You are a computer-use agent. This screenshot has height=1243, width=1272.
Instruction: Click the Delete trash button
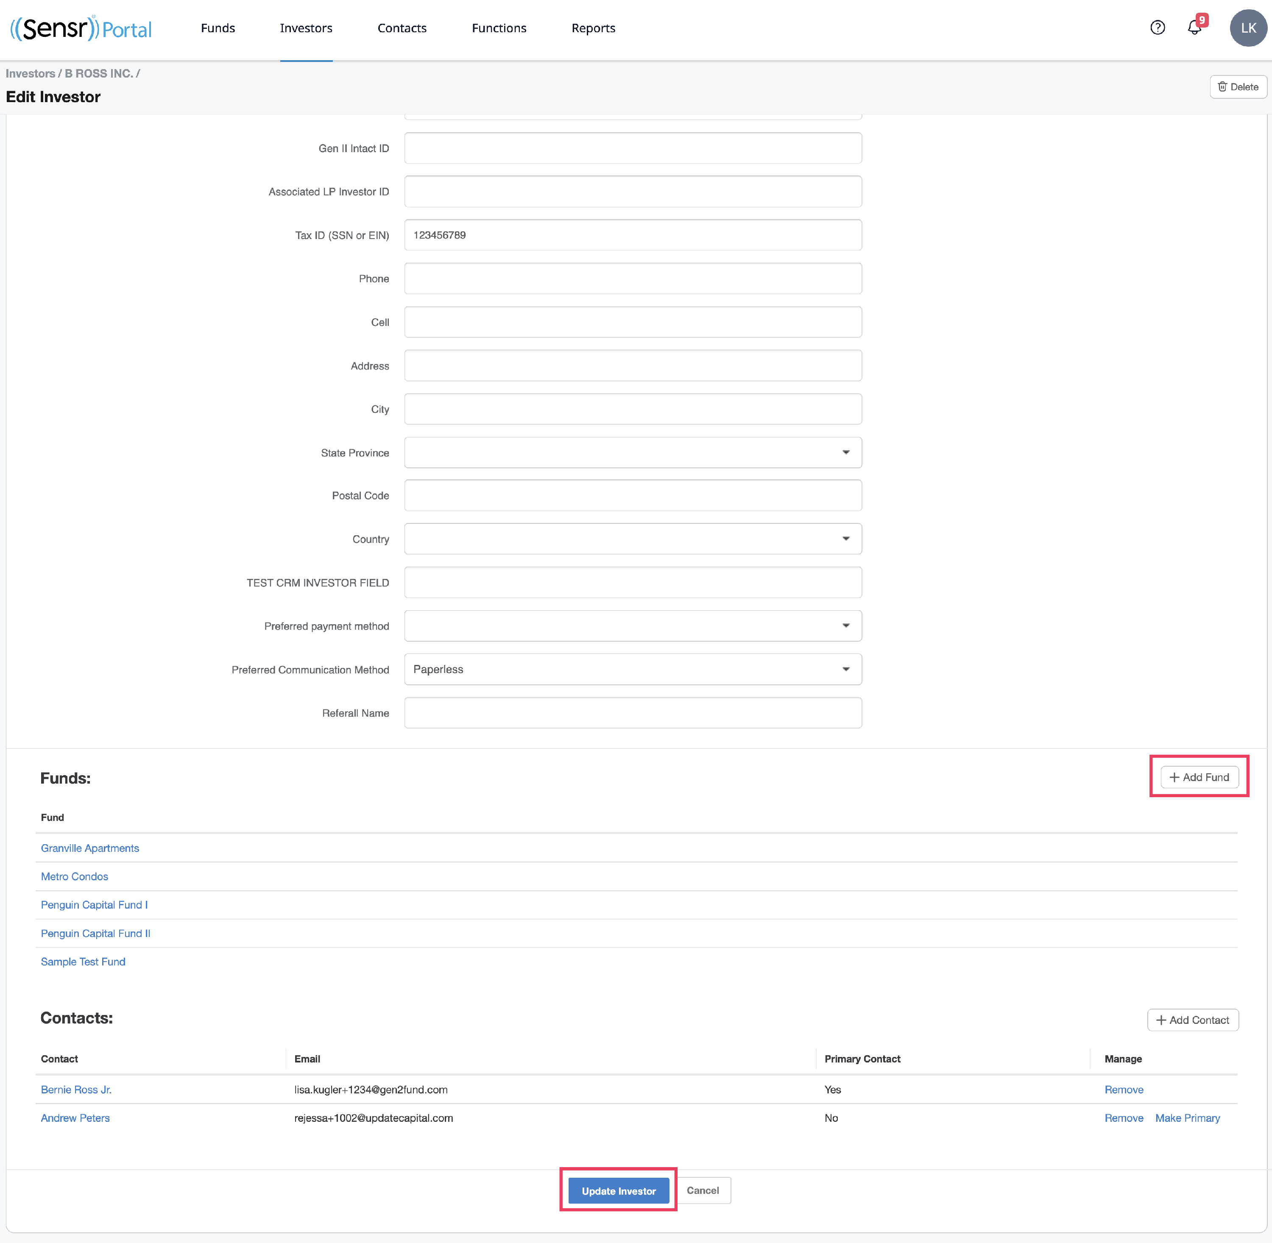click(1238, 87)
